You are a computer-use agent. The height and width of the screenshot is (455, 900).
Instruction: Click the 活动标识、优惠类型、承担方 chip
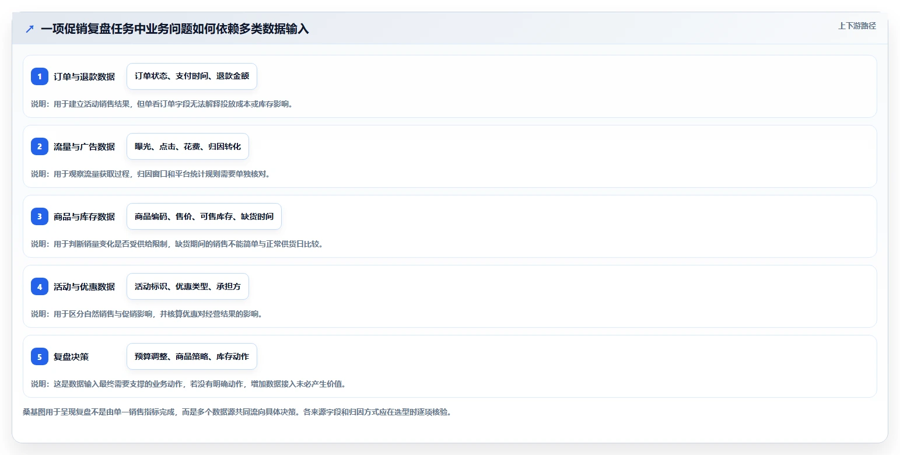(188, 286)
